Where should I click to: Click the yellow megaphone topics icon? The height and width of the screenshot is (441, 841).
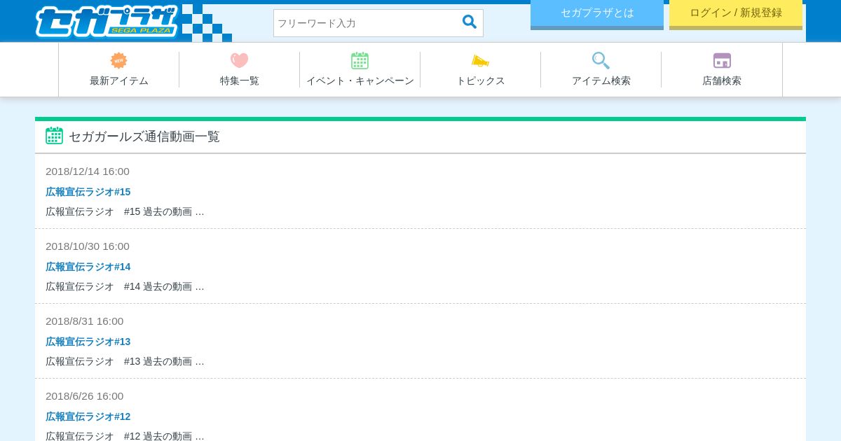(x=480, y=61)
